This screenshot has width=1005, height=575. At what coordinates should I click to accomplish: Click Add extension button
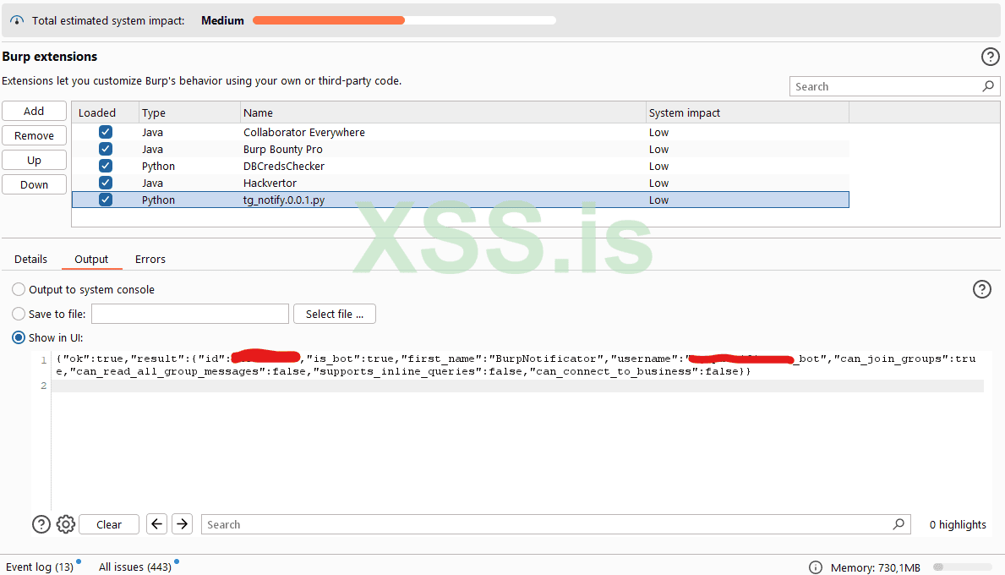click(x=34, y=111)
